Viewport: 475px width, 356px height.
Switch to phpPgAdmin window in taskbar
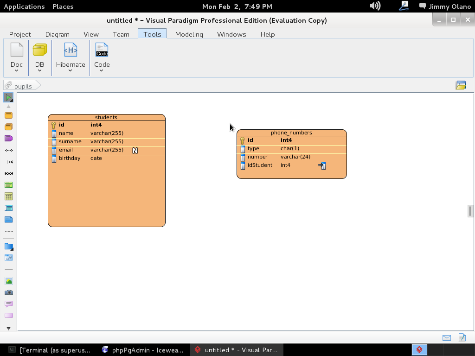(143, 350)
